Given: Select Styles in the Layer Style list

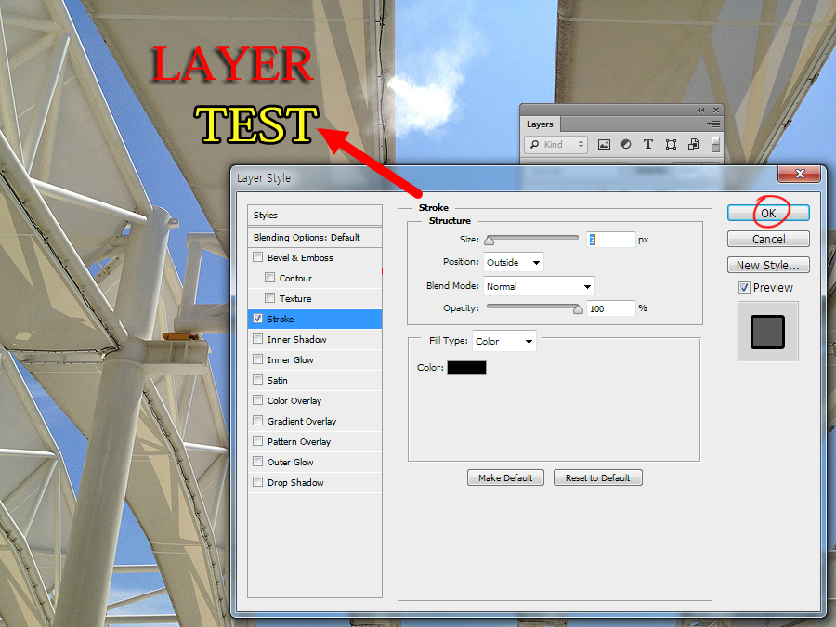Looking at the screenshot, I should click(315, 215).
